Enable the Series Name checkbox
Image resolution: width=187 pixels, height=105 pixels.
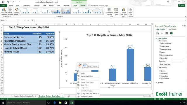pyautogui.click(x=160, y=46)
